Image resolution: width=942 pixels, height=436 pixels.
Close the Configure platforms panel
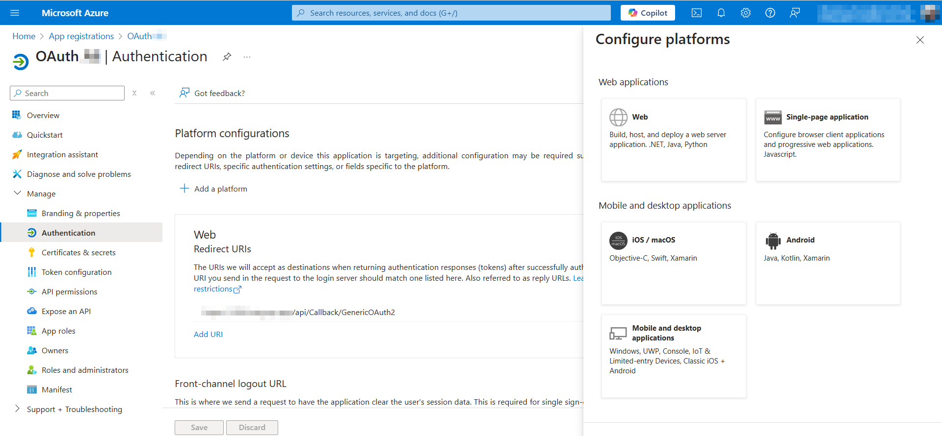pos(920,40)
